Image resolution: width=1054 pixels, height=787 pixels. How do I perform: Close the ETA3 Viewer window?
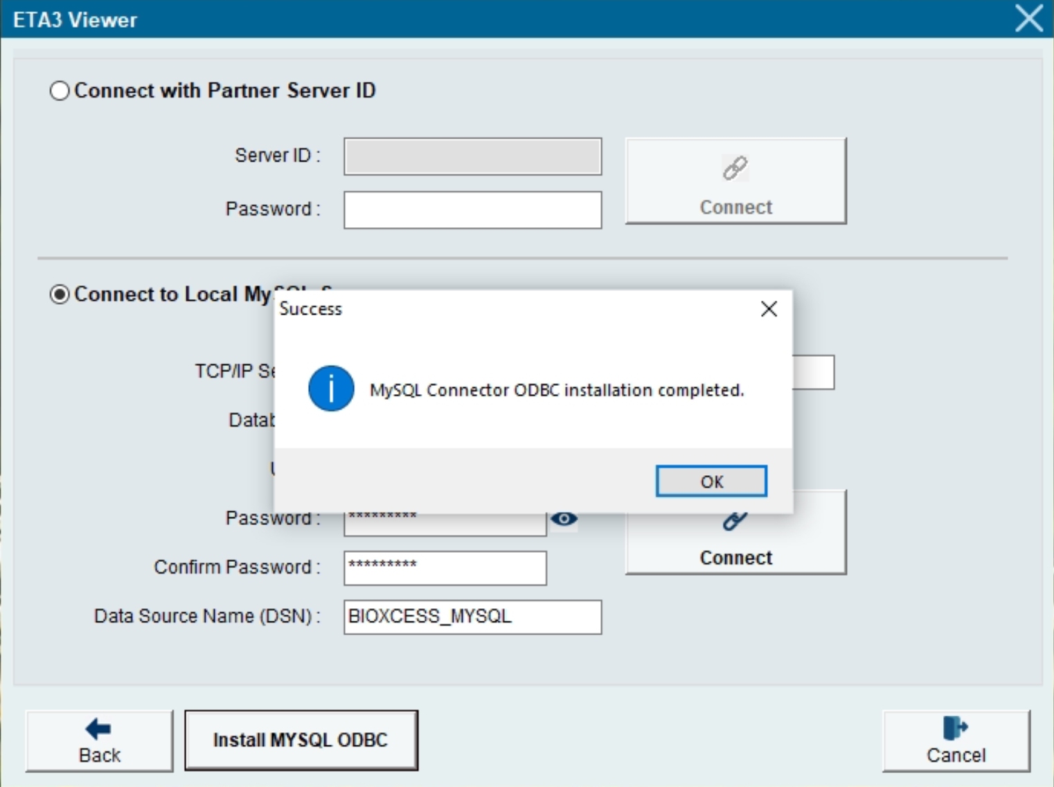click(1028, 19)
